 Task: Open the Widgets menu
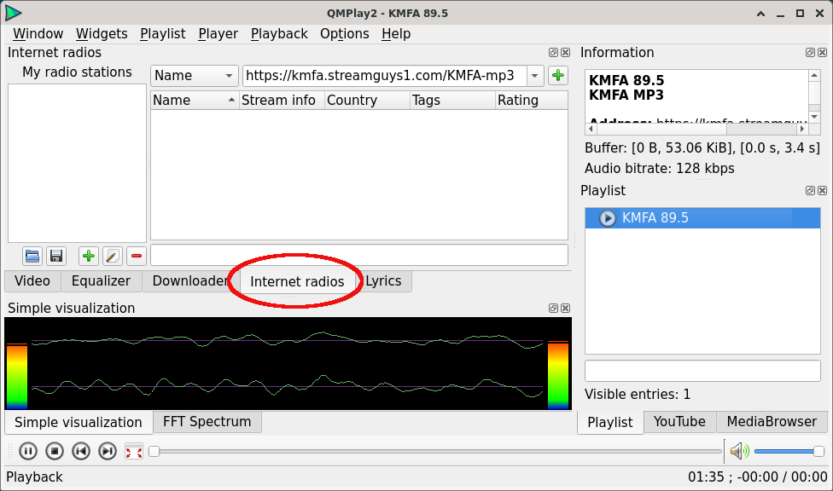point(102,34)
